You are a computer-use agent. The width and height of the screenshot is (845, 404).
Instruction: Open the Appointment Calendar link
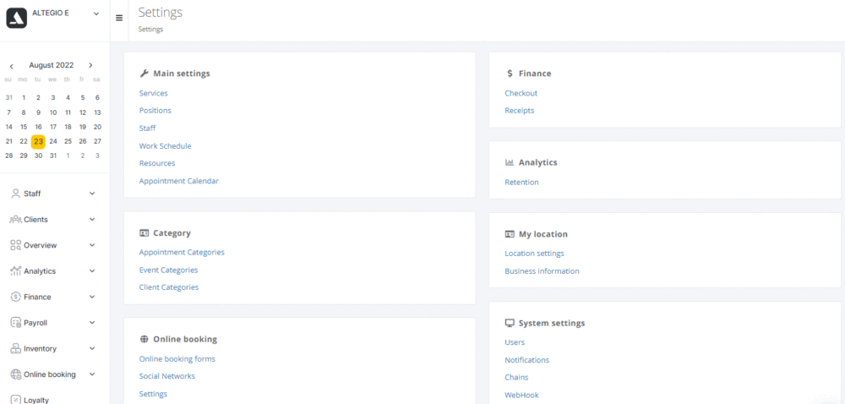click(179, 181)
